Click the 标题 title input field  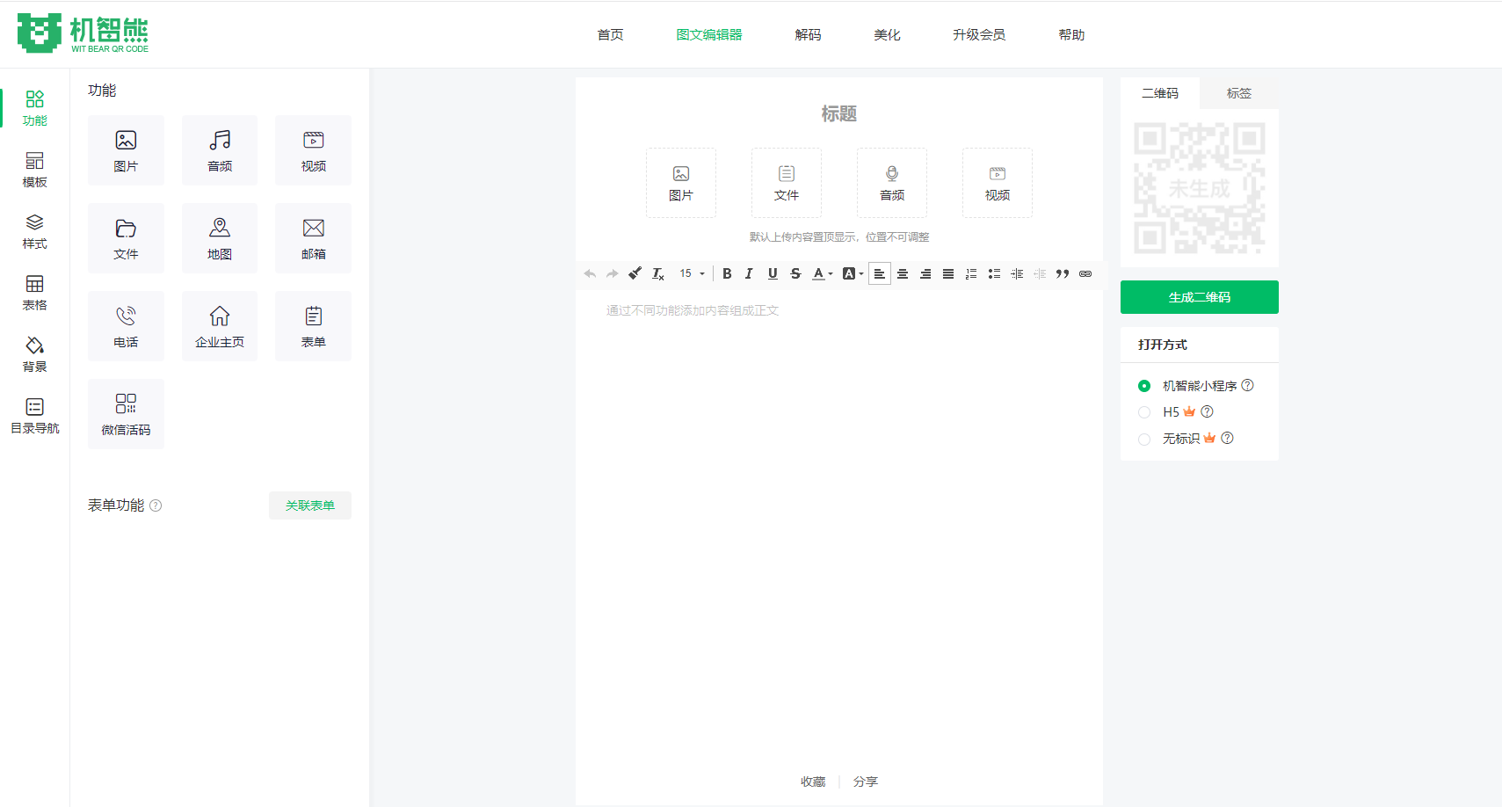838,113
